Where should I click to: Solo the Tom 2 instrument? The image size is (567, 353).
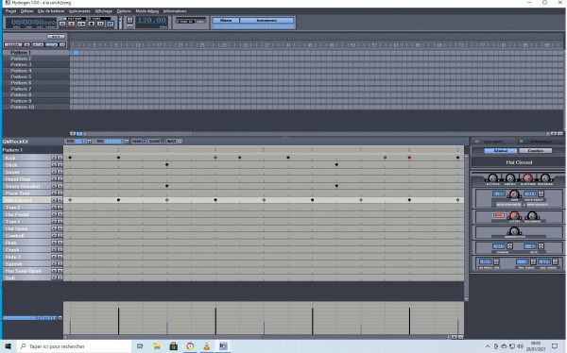(60, 208)
